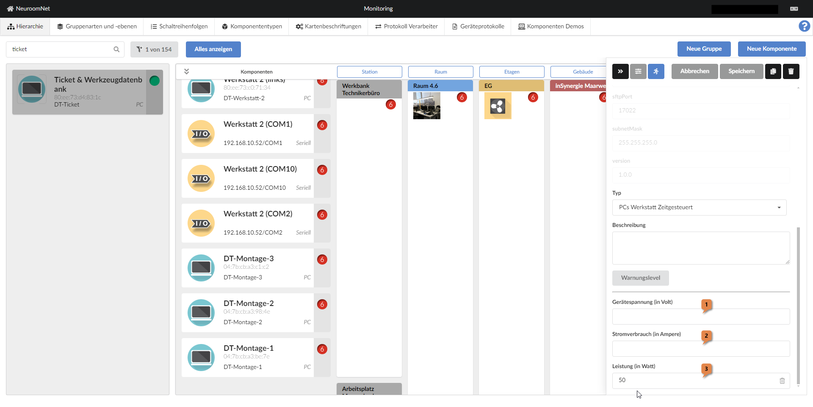
Task: Switch to the Komponententypen tab
Action: point(252,26)
